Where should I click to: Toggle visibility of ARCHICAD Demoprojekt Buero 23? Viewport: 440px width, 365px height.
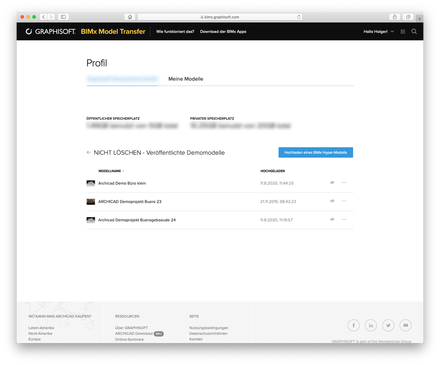(x=332, y=201)
